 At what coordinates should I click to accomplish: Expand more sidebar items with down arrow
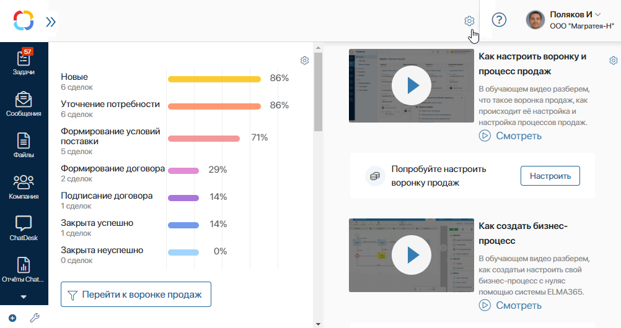pyautogui.click(x=24, y=296)
